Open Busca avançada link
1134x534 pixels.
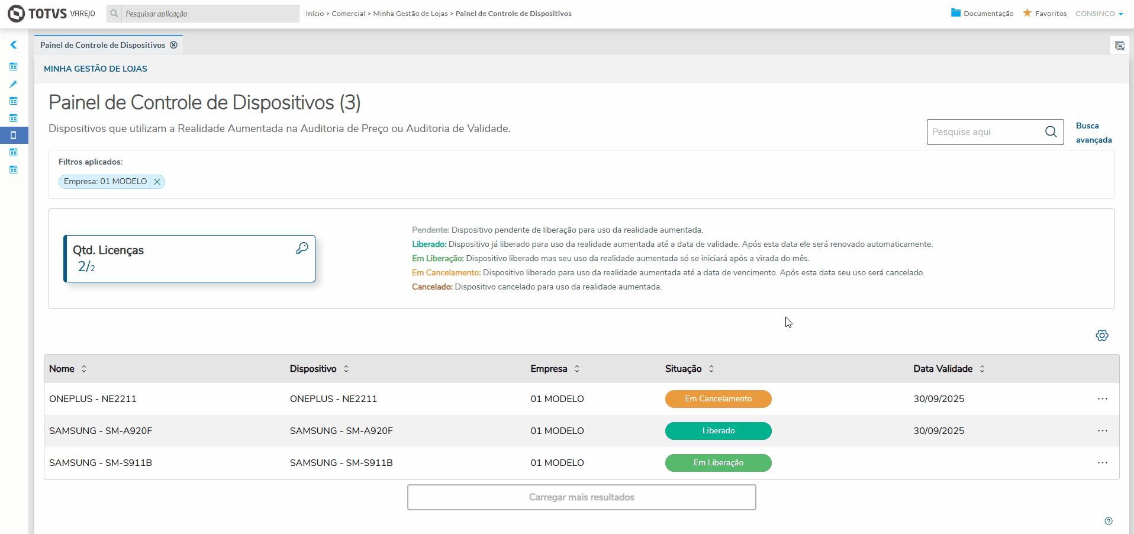[x=1093, y=133]
